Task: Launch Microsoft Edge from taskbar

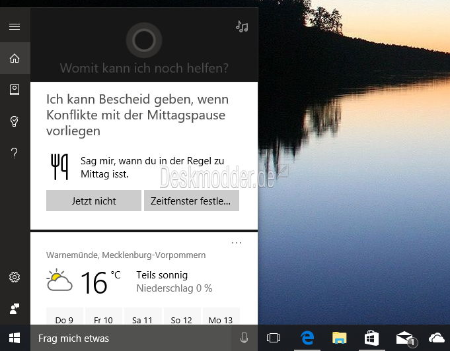Action: pyautogui.click(x=307, y=338)
